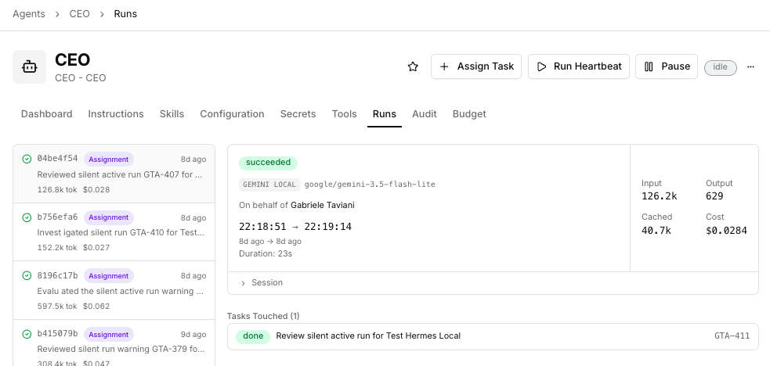Click Investigated silent run GTA-410 summary
The height and width of the screenshot is (366, 770).
click(121, 232)
